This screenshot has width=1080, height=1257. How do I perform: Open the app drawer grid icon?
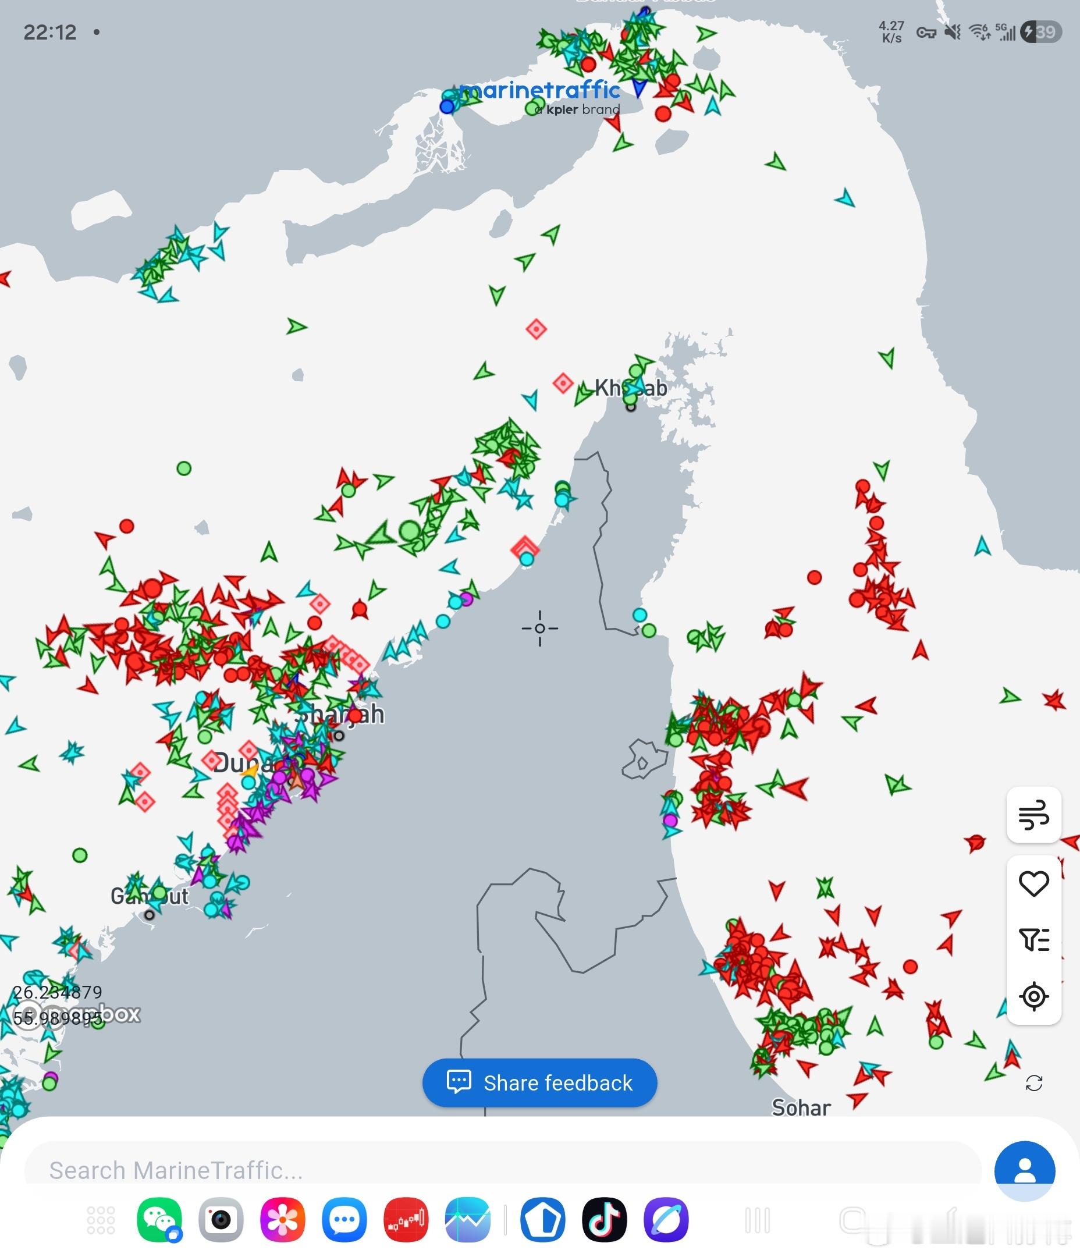point(101,1219)
